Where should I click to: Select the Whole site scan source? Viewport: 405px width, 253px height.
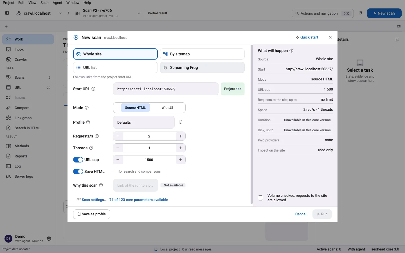point(115,54)
